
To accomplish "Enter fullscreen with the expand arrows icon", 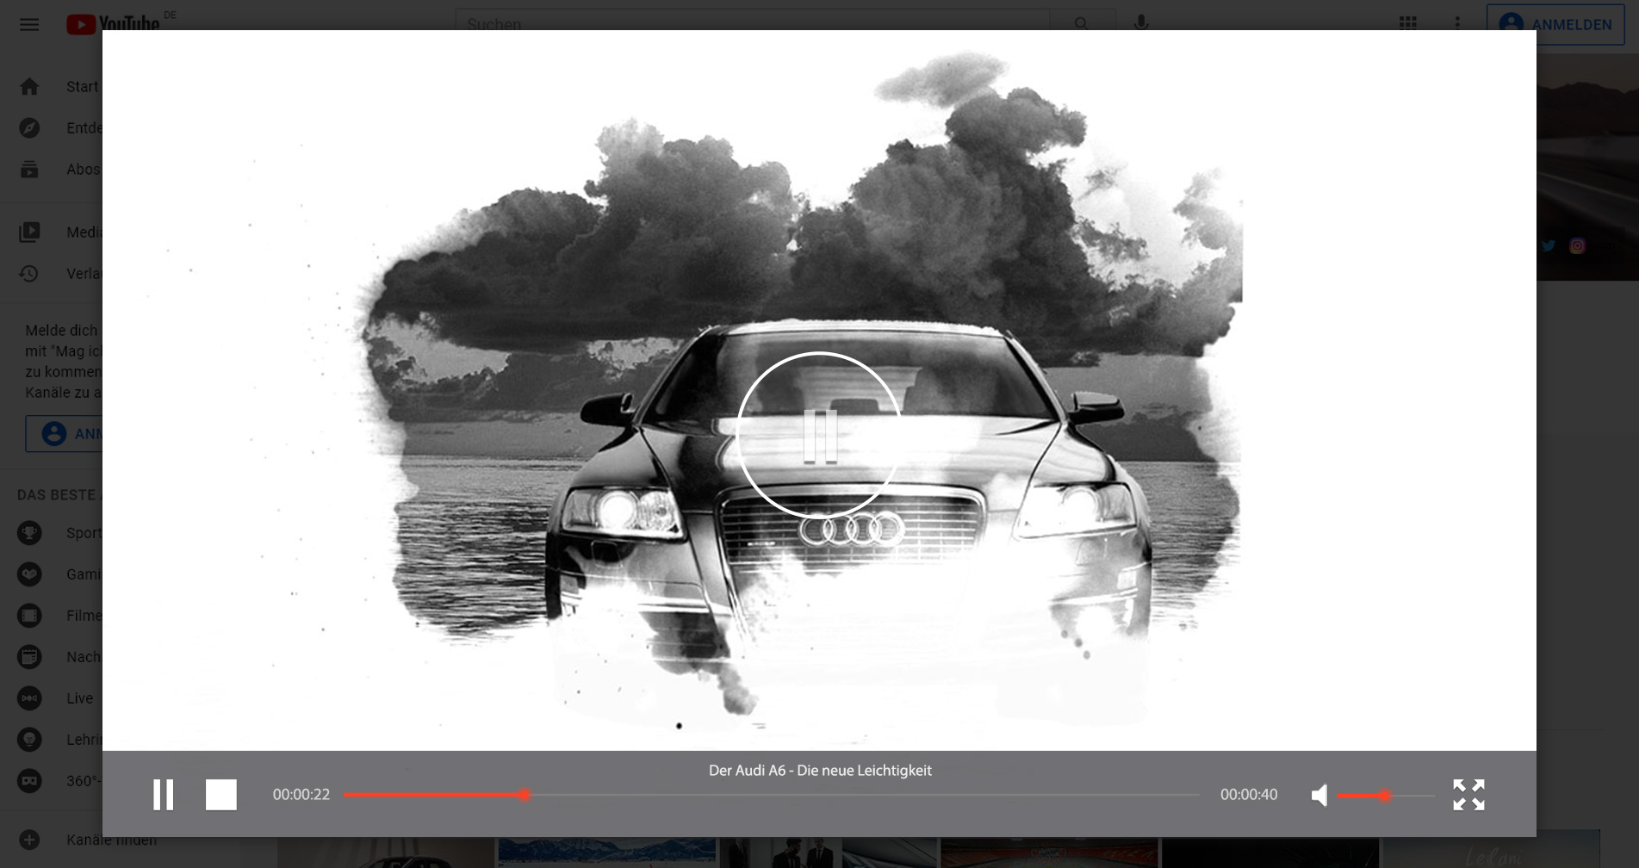I will [x=1468, y=795].
